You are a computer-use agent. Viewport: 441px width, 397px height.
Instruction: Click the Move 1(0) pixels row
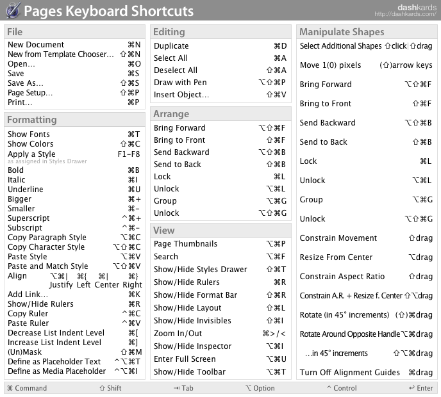pos(366,65)
